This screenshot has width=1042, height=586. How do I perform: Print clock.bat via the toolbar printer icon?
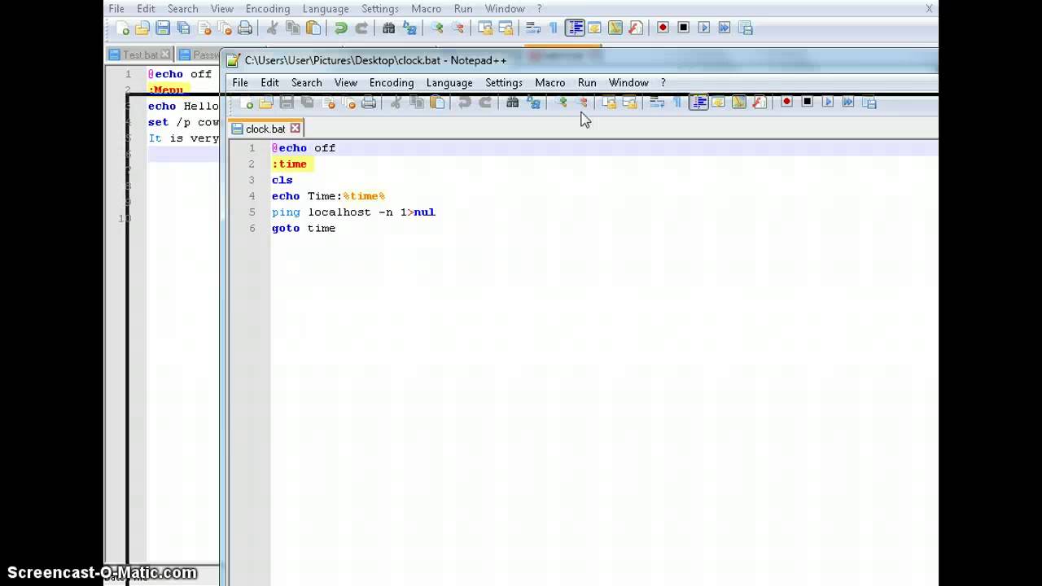[x=369, y=103]
